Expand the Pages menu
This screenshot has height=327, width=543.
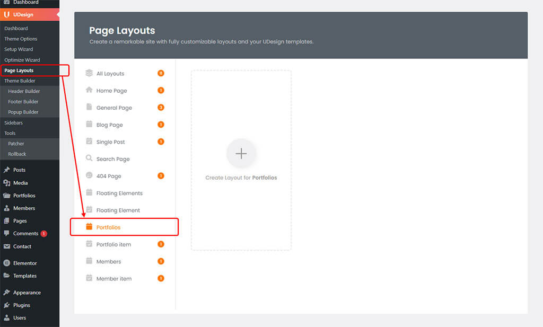point(20,221)
